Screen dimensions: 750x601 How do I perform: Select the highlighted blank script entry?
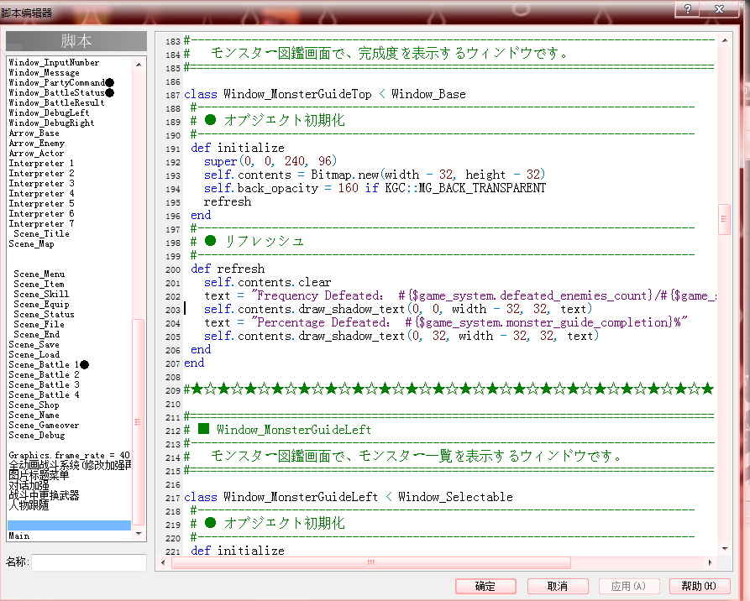click(70, 525)
